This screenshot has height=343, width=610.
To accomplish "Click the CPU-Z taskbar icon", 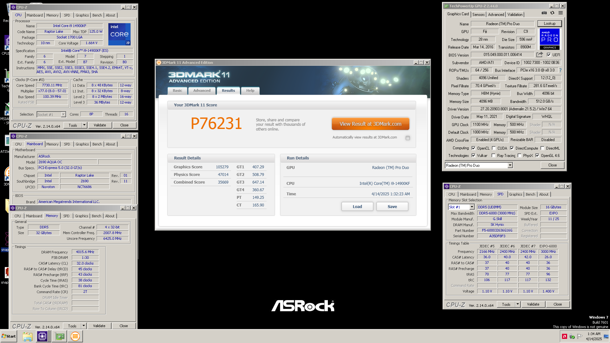I will 42,336.
